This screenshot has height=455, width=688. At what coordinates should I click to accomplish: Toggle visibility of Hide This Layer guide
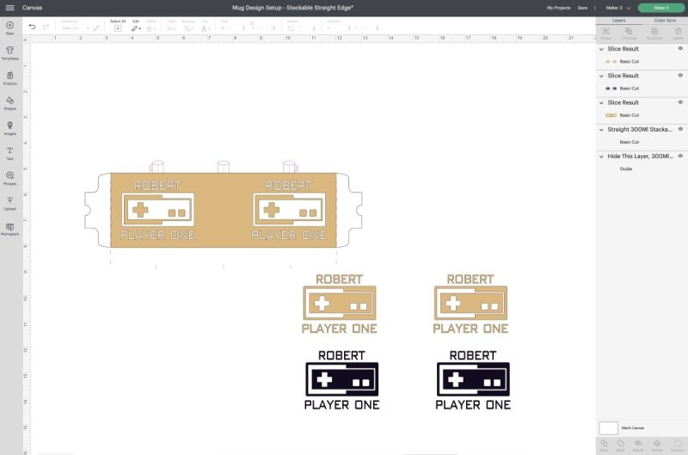[x=680, y=156]
